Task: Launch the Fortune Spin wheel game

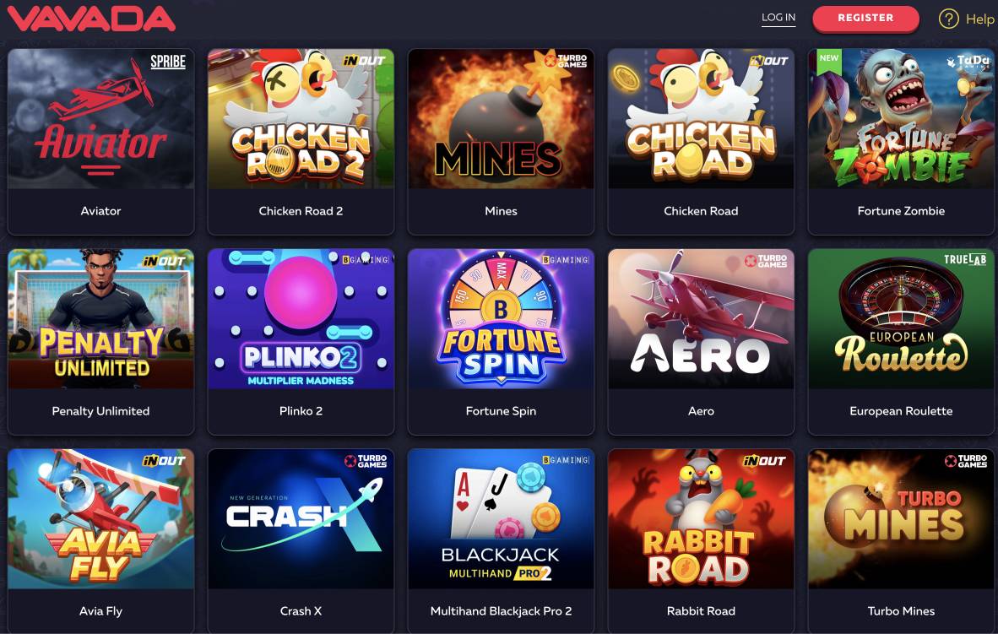Action: click(501, 319)
